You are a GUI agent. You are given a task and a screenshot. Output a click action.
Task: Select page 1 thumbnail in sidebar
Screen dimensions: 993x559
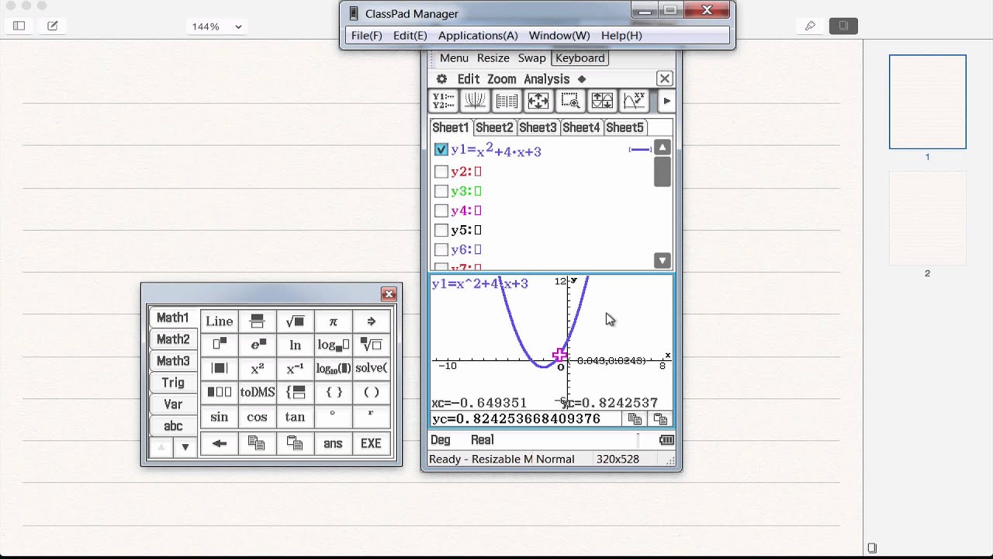928,102
